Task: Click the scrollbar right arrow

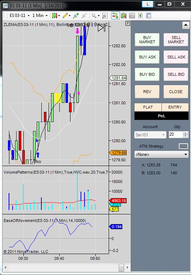Action: (128, 268)
